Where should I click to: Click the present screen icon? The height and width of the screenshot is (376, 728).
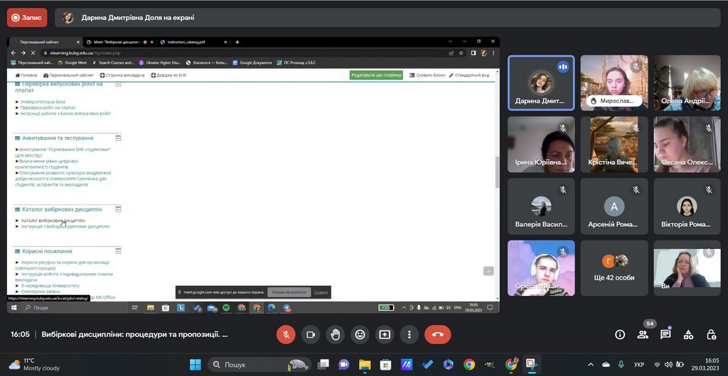pos(385,334)
